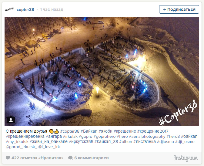This screenshot has width=204, height=166.
Task: Open hashtag #aerialphotography
Action: click(147, 137)
